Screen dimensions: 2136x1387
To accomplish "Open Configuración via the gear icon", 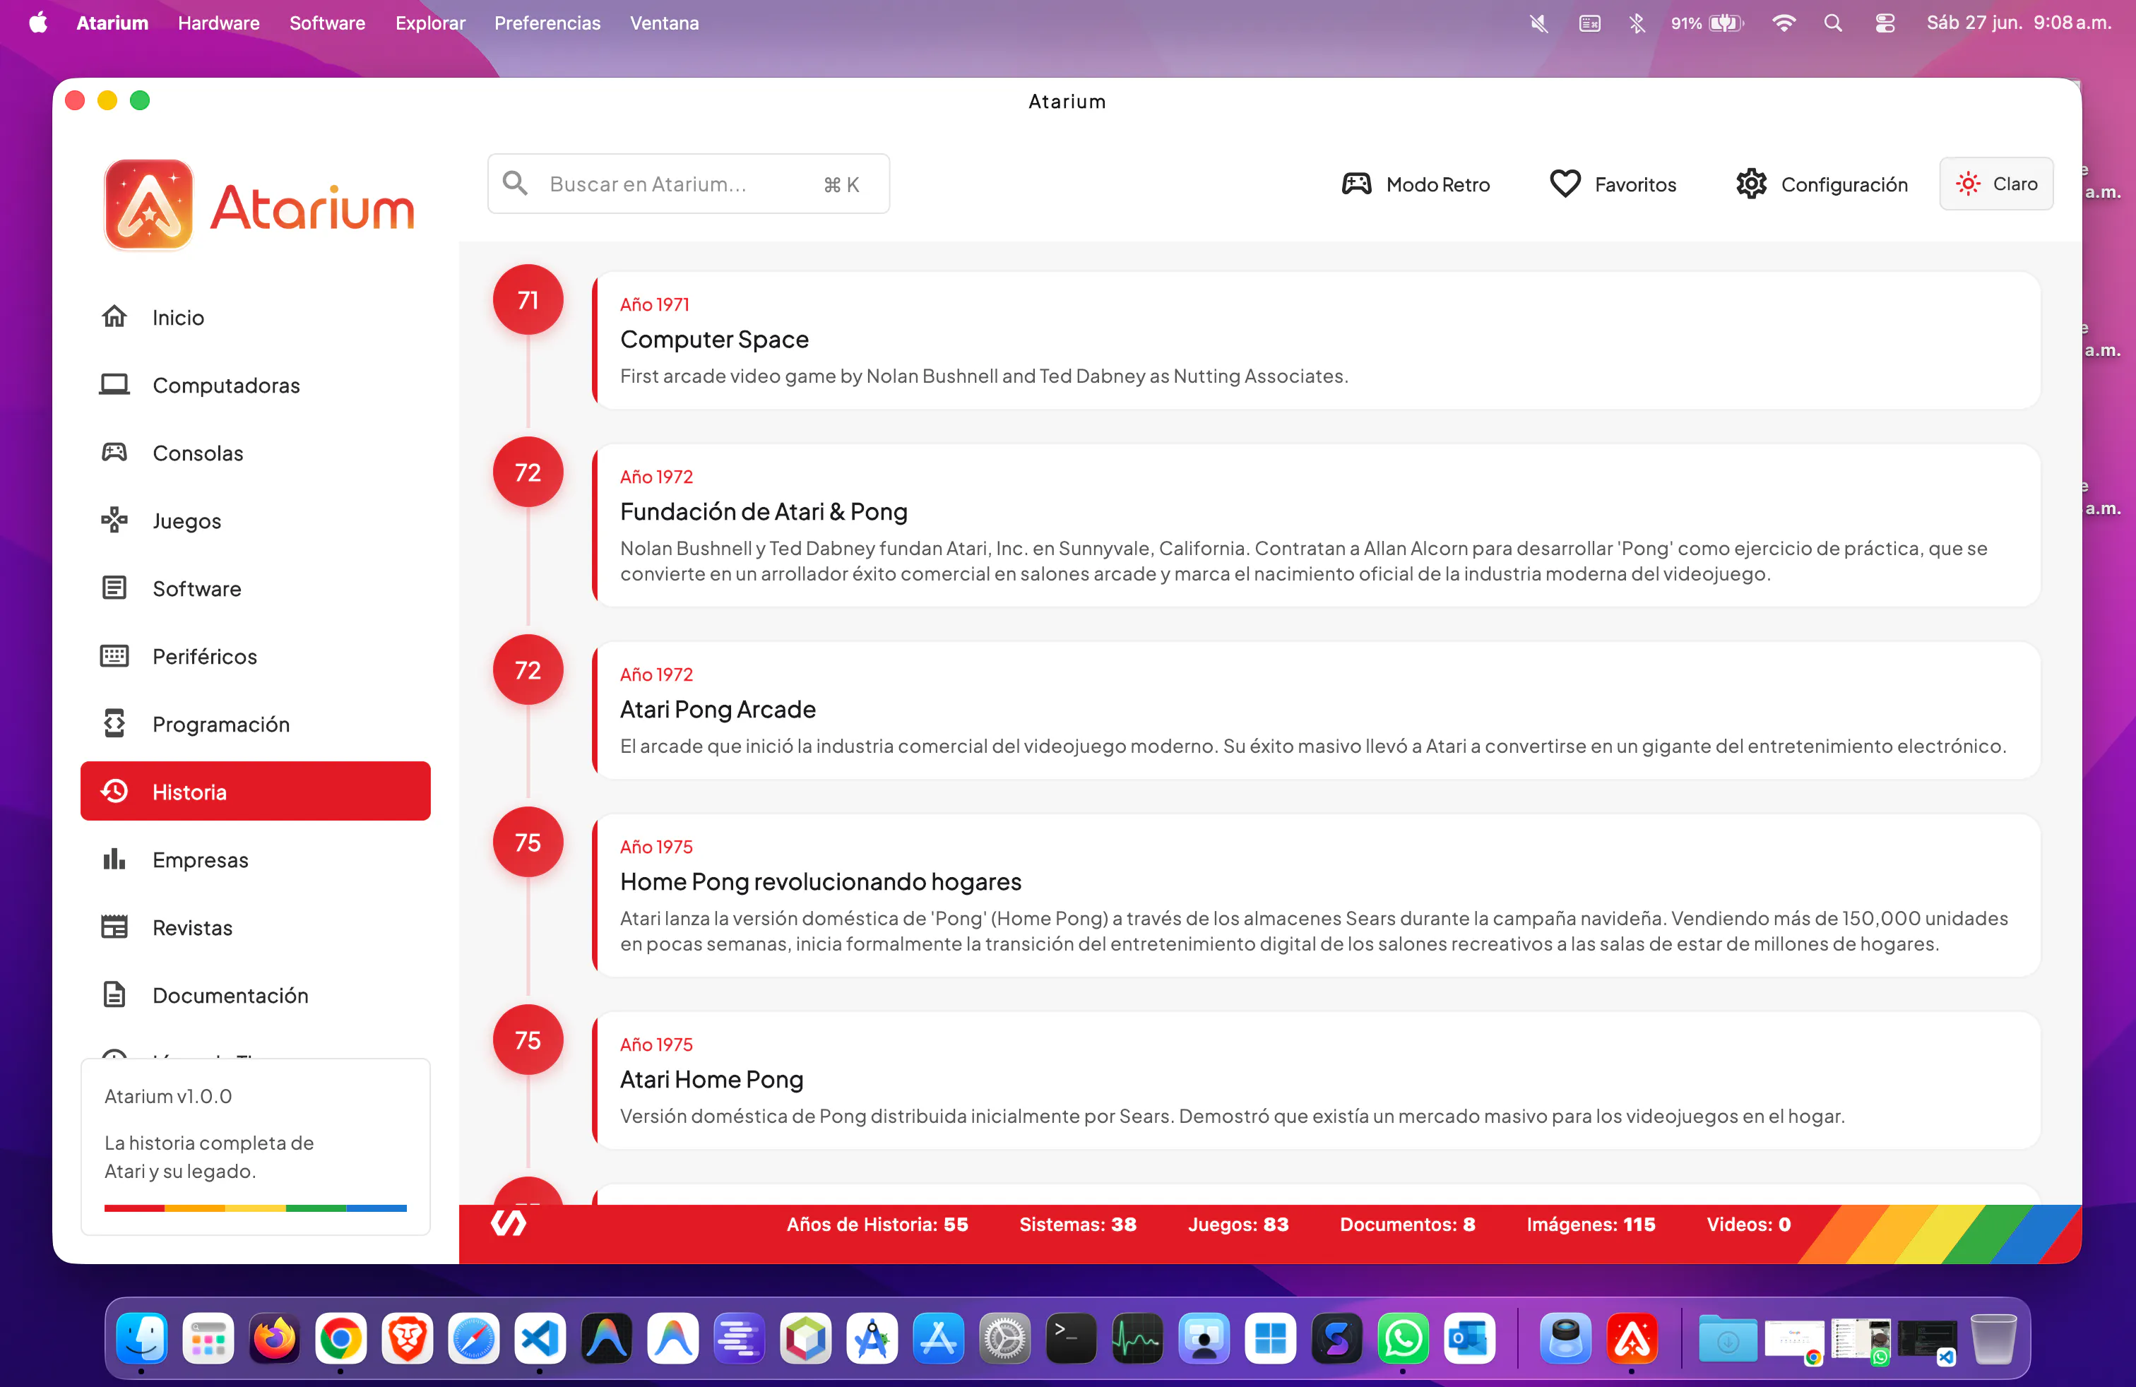I will point(1751,184).
